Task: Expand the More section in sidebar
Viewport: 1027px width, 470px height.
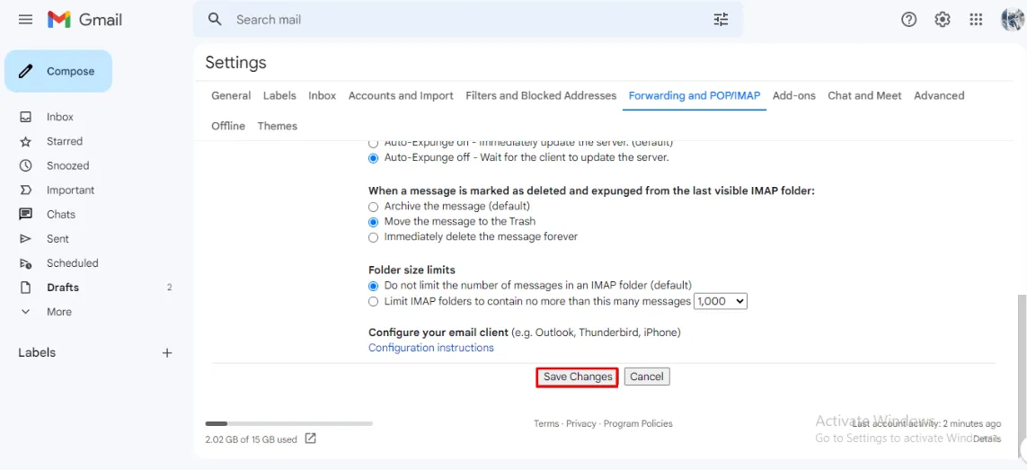Action: pos(59,312)
